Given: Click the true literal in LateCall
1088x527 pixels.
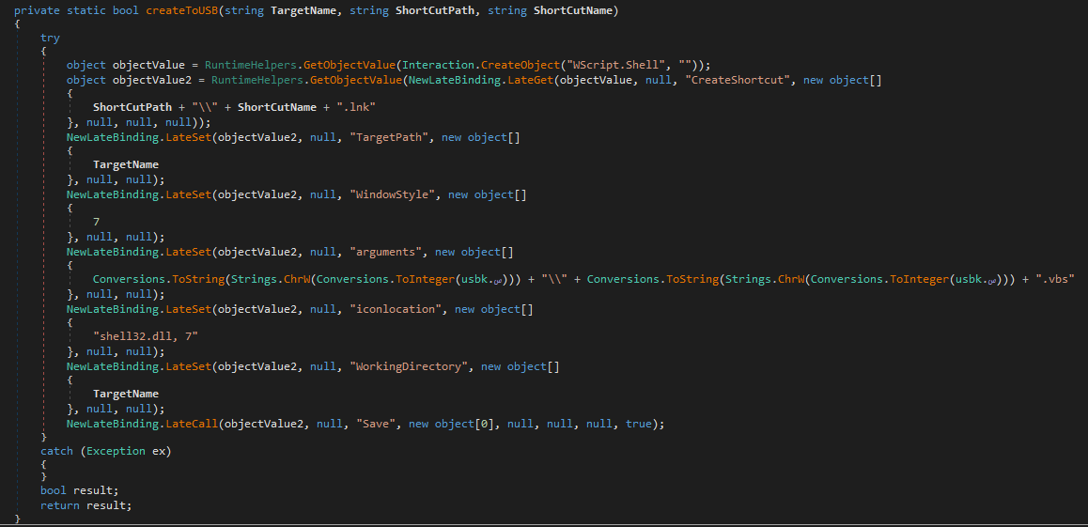Looking at the screenshot, I should click(638, 424).
